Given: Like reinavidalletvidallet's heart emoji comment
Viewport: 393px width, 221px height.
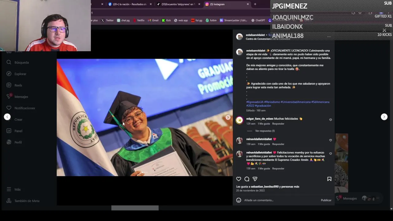Looking at the screenshot, I should tap(331, 140).
